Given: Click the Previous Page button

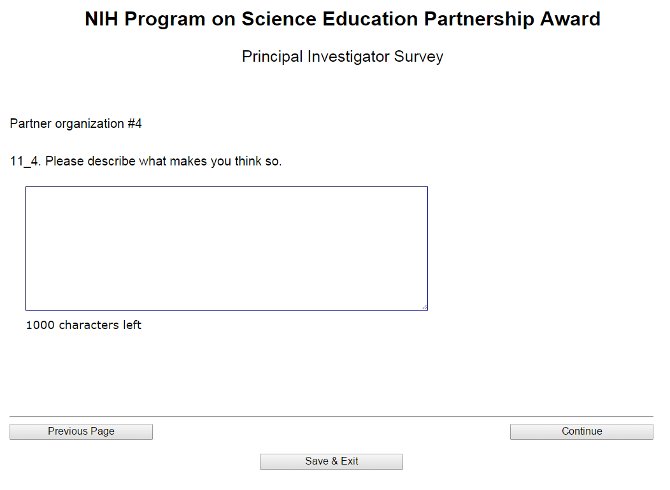Looking at the screenshot, I should (81, 431).
